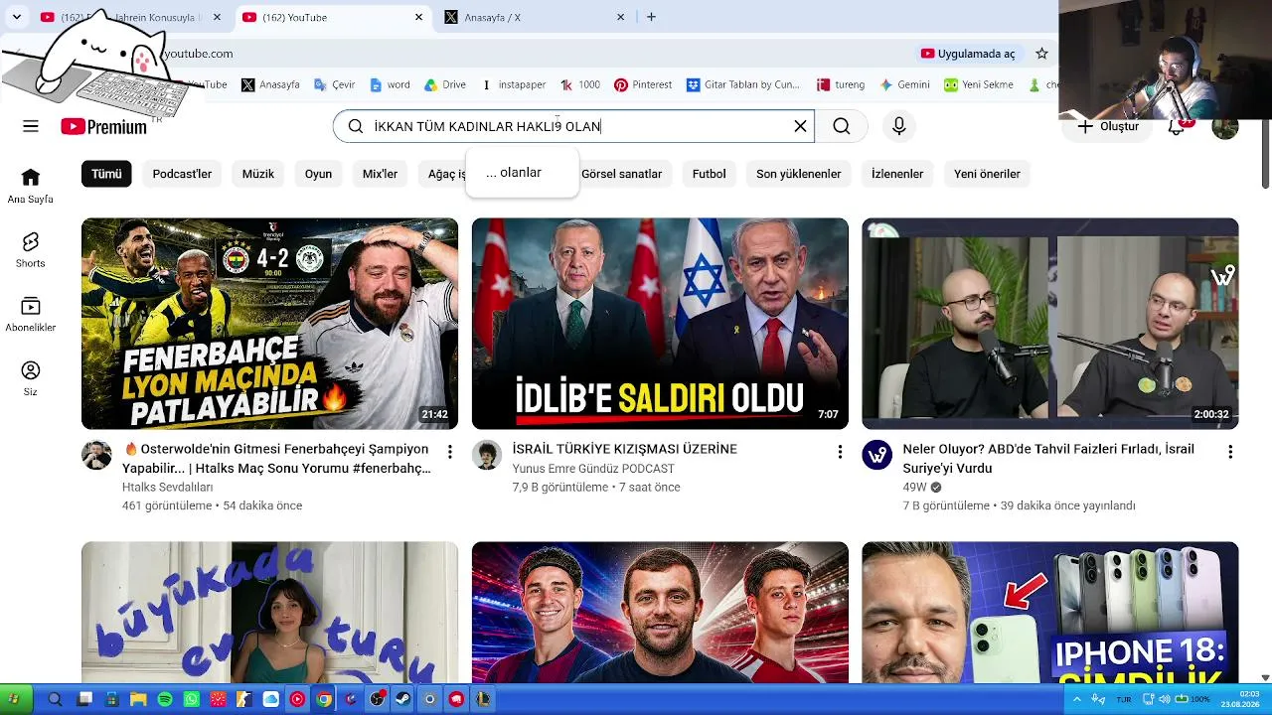This screenshot has height=715, width=1272.
Task: Expand hidden system tray icons
Action: pos(1076,699)
